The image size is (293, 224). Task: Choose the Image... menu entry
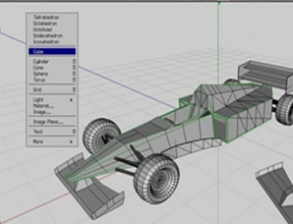(52, 112)
